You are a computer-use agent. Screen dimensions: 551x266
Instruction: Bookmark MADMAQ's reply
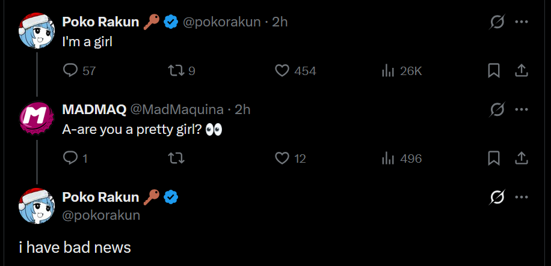click(494, 159)
